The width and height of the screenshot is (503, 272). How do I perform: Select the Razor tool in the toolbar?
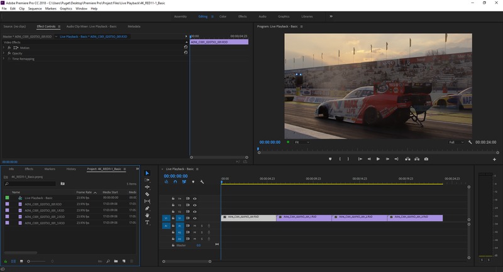[x=147, y=194]
